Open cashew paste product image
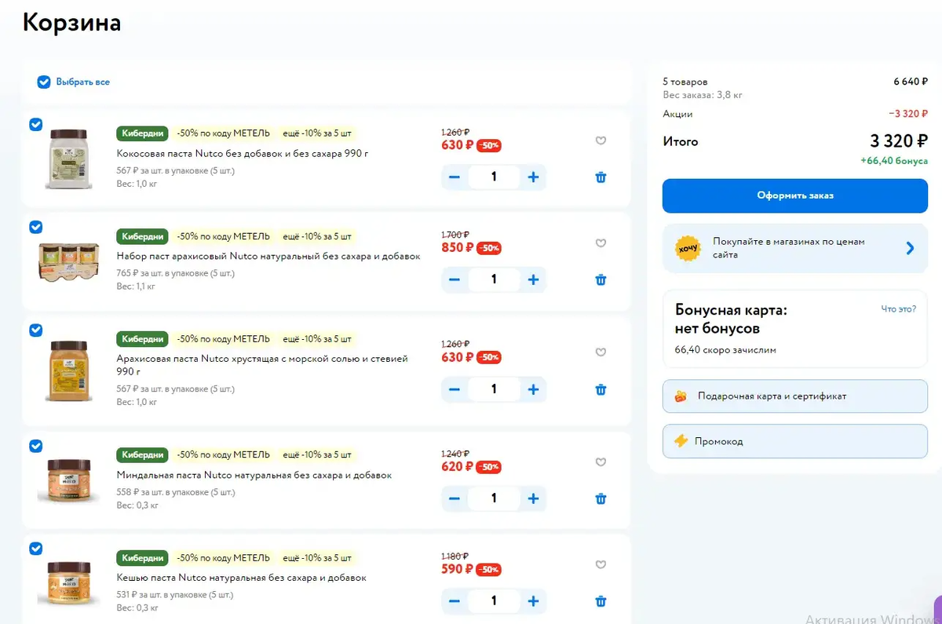The image size is (942, 624). click(69, 583)
